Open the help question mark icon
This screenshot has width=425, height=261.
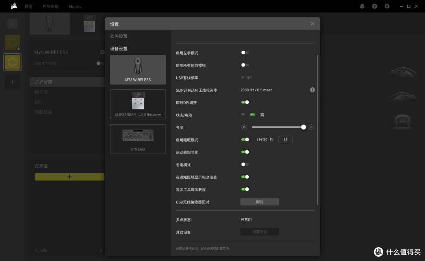pos(375,6)
